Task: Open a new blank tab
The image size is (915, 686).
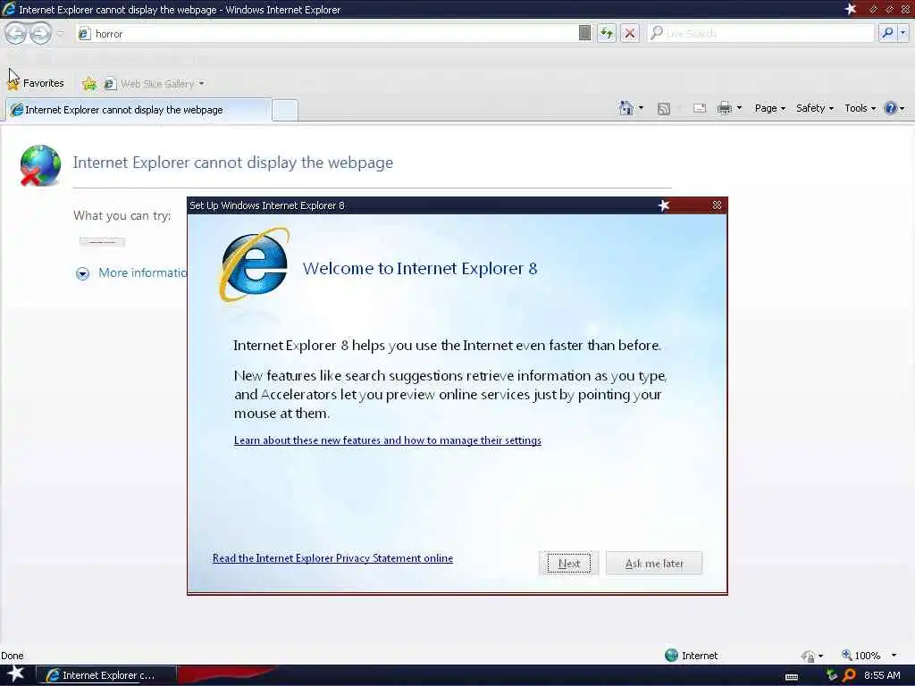Action: point(285,110)
